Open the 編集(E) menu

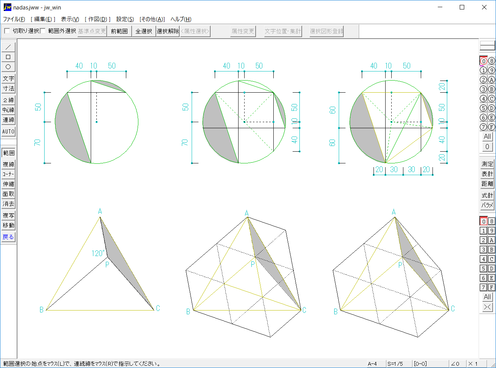pyautogui.click(x=43, y=19)
